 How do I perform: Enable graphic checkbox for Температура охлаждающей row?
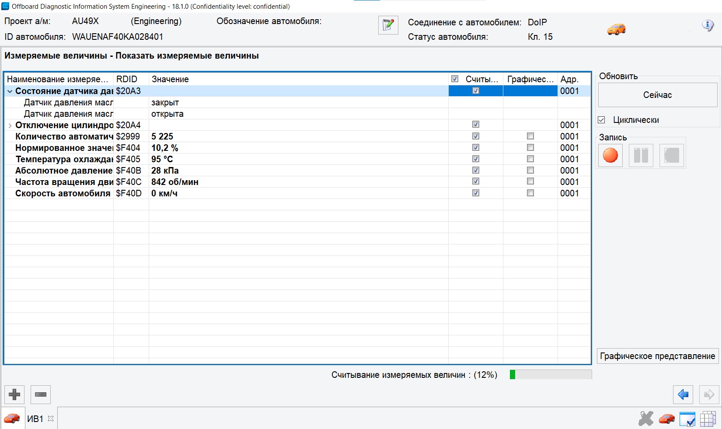coord(530,159)
